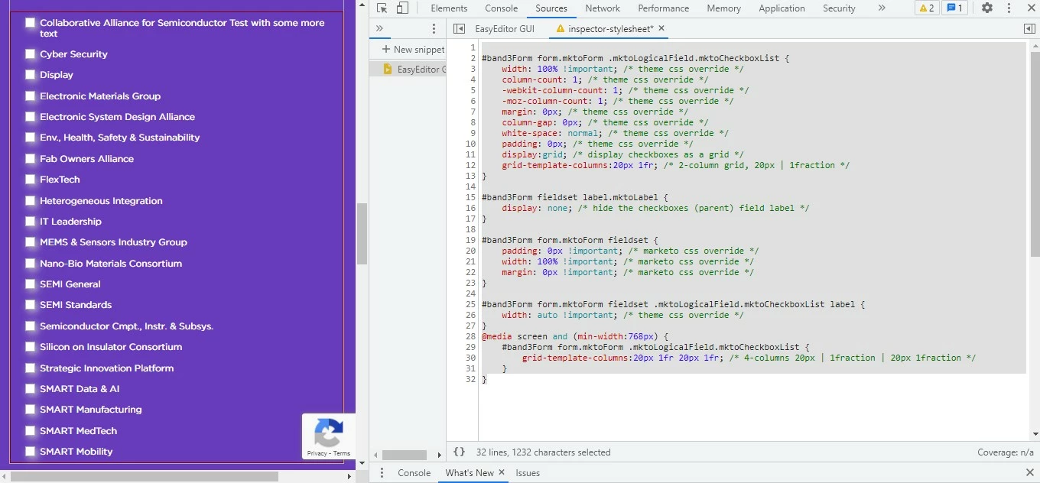Open the reCAPTCHA Terms link
This screenshot has width=1040, height=483.
tap(342, 453)
